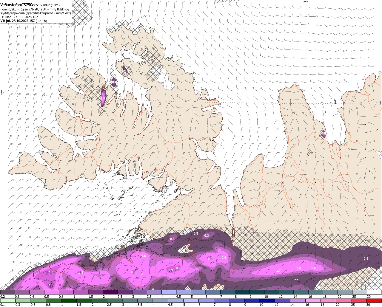Click the 20W longitude label
Image resolution: width=382 pixels, height=307 pixels.
pyautogui.click(x=305, y=1)
